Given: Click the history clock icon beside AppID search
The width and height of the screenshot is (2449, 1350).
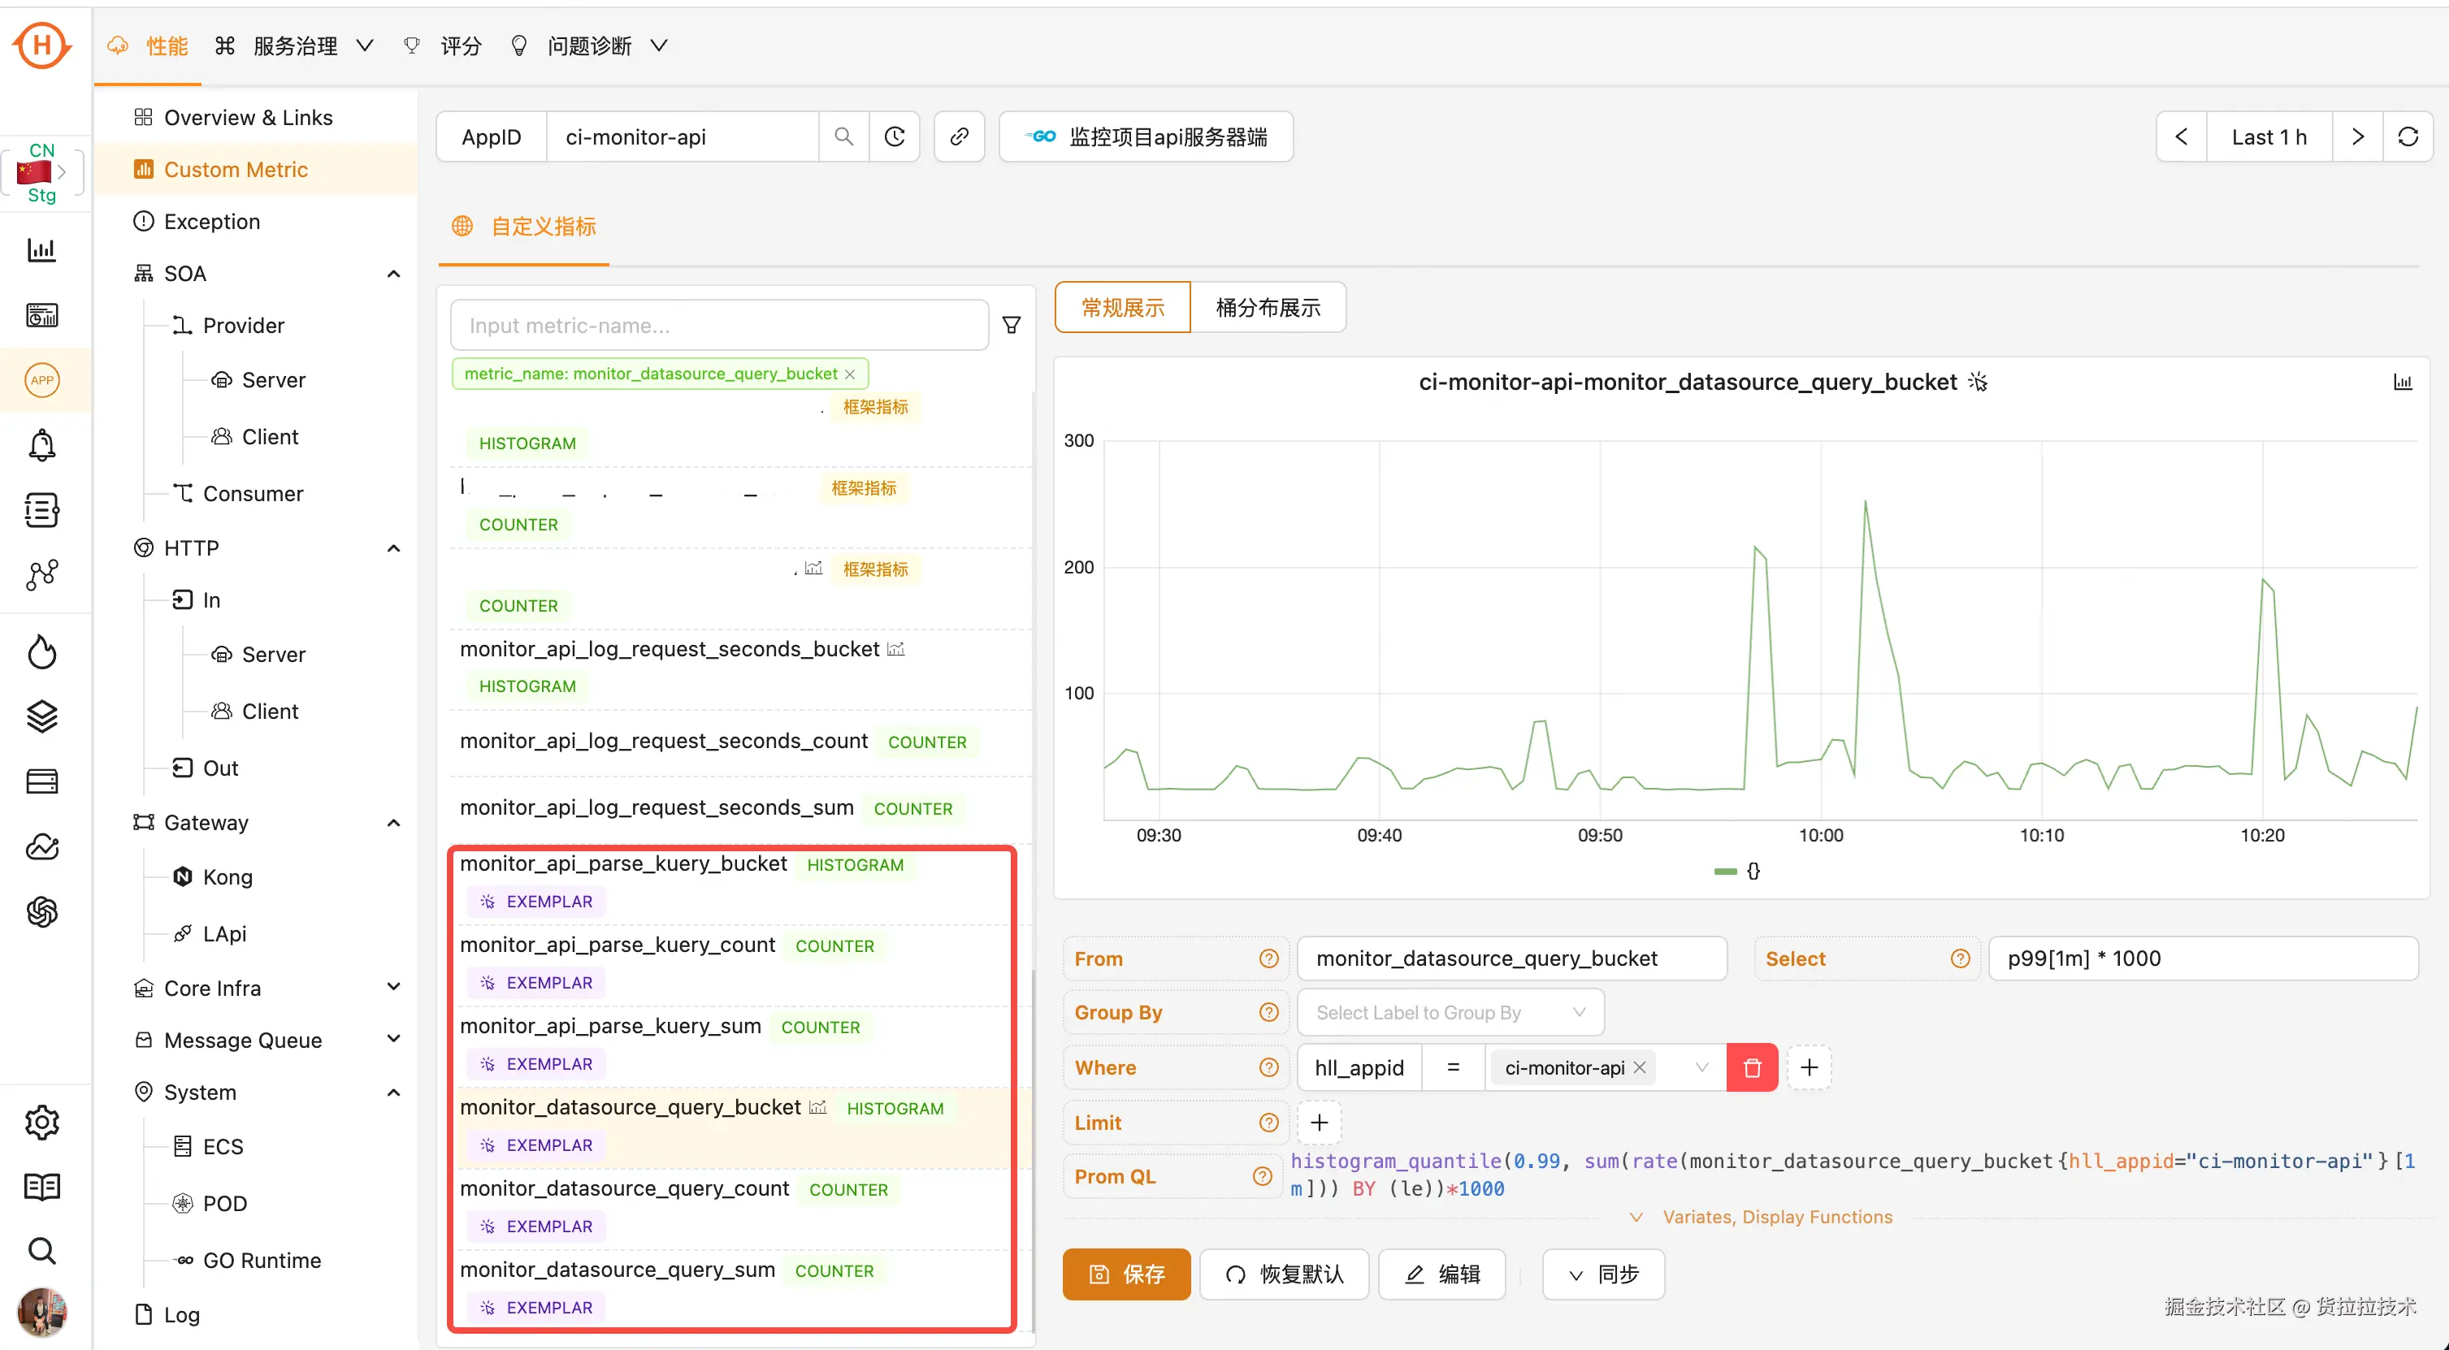Looking at the screenshot, I should 895,137.
